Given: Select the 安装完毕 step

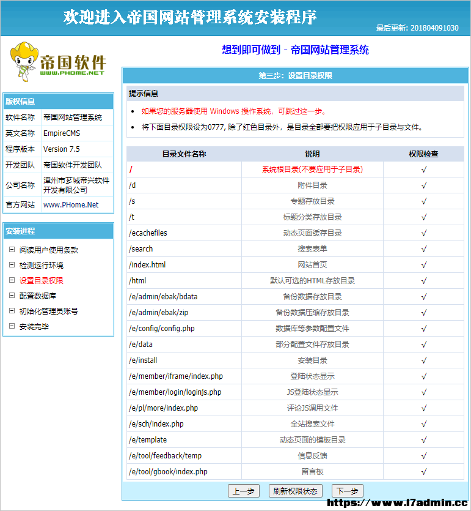Looking at the screenshot, I should click(x=34, y=327).
